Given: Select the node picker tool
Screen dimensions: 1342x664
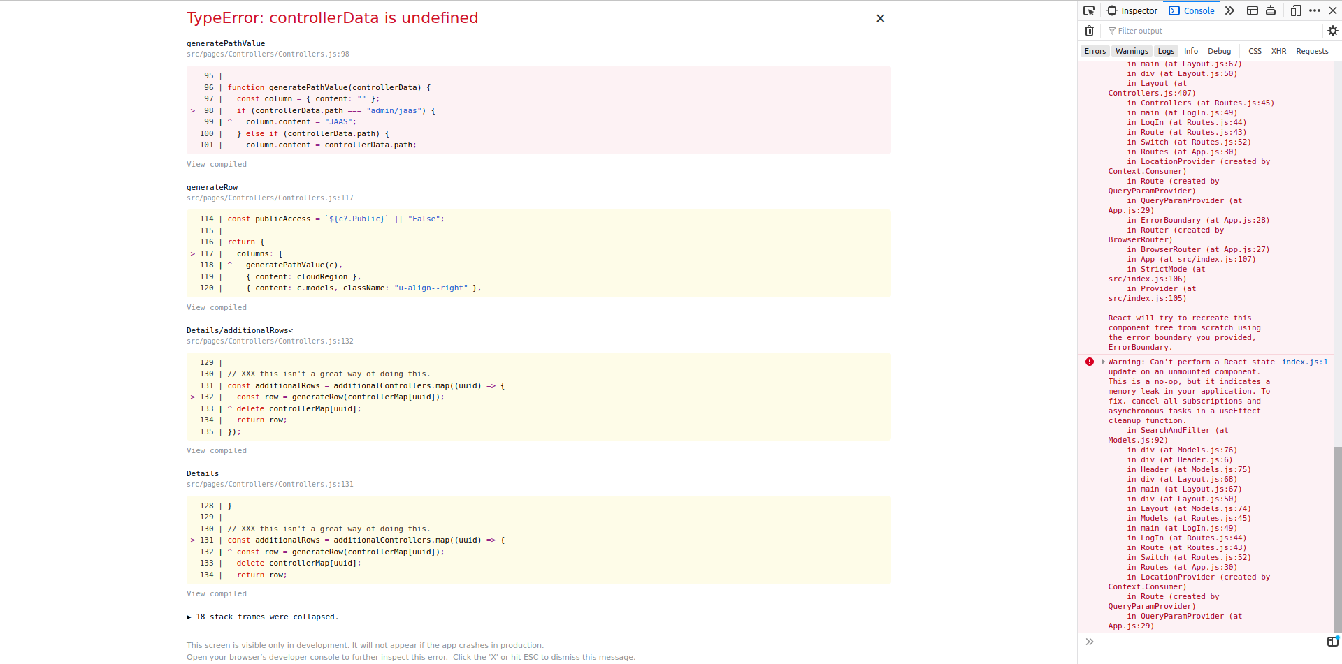Looking at the screenshot, I should pos(1088,10).
